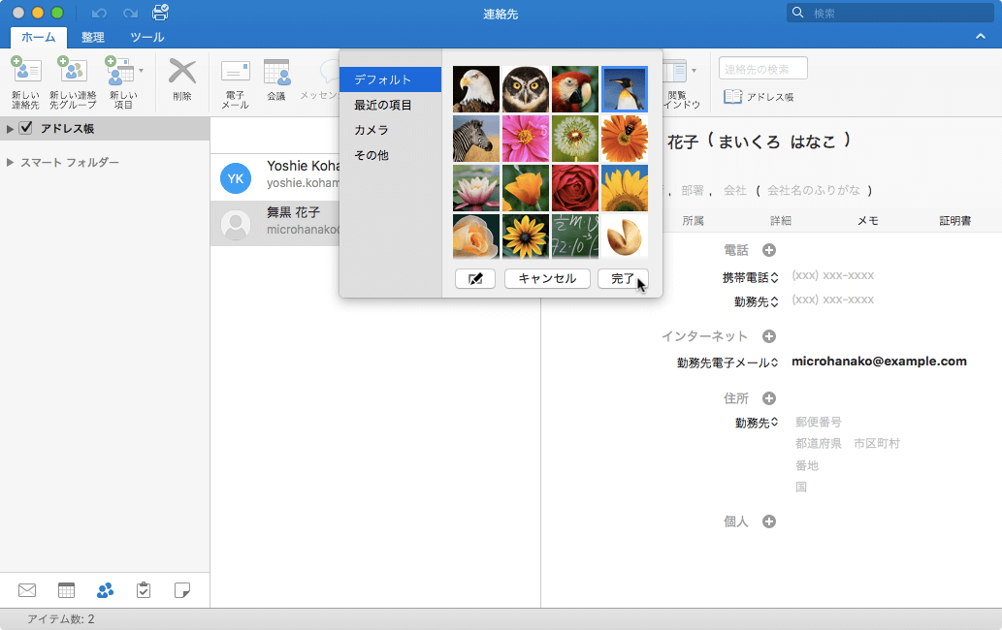Click the YK avatar circle
The width and height of the screenshot is (1002, 630).
(235, 178)
